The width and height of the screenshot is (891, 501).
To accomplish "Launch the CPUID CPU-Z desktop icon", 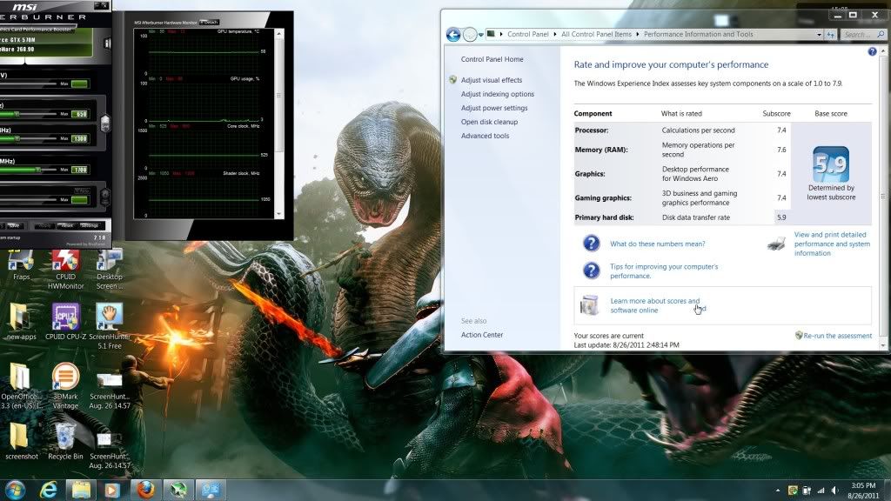I will (65, 322).
